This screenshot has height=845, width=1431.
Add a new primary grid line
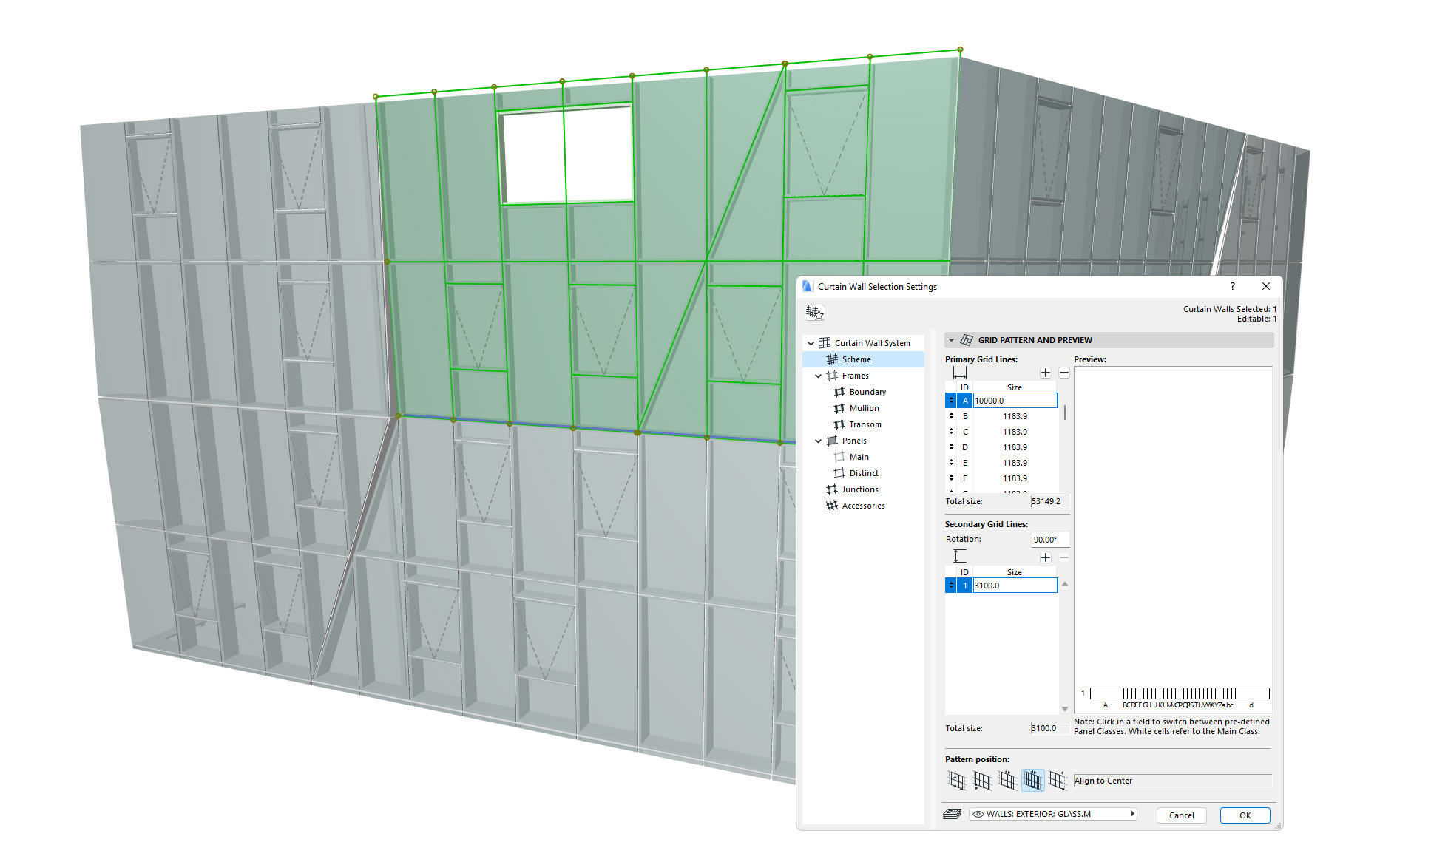1046,373
